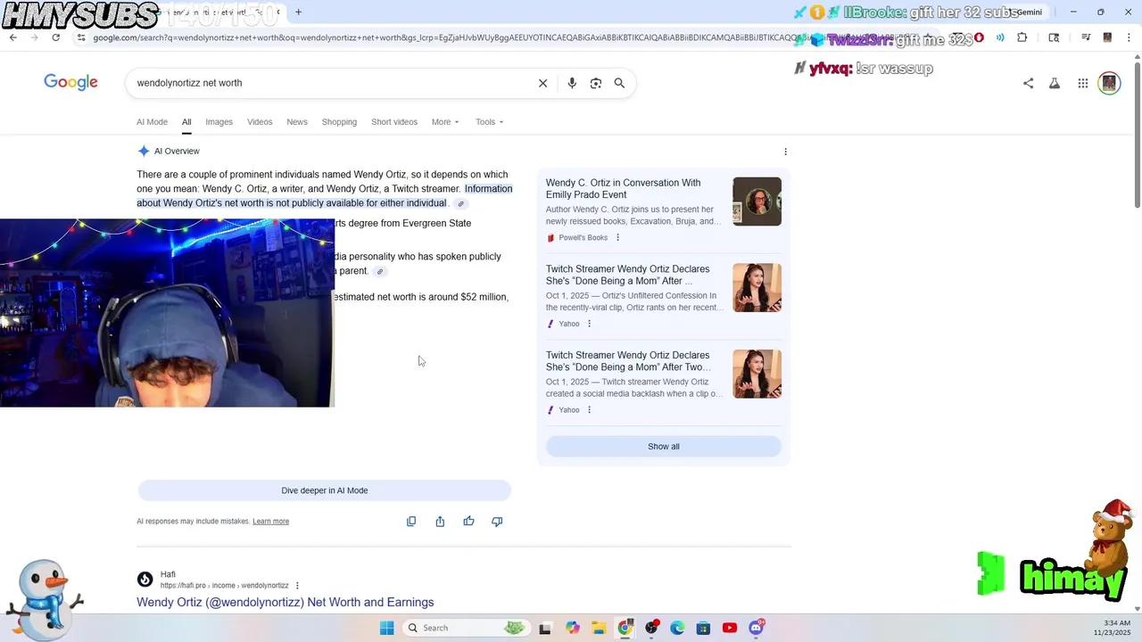1142x642 pixels.
Task: Open a new Chrome tab
Action: [x=298, y=12]
